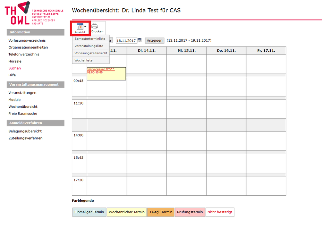This screenshot has height=229, width=322.
Task: Click the orange 14-tgl. Termin legend swatch
Action: coord(161,212)
